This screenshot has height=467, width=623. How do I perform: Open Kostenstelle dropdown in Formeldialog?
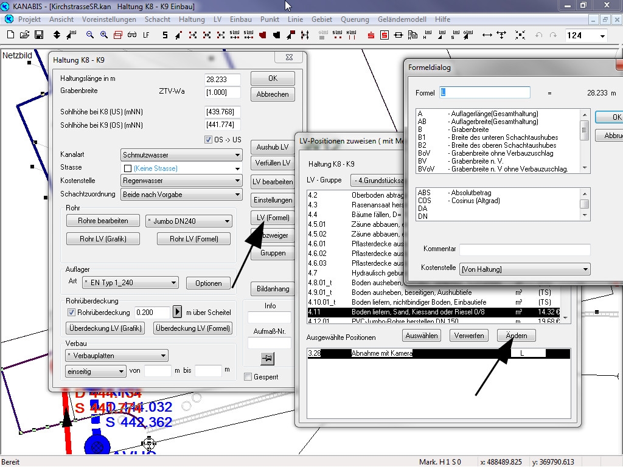524,269
